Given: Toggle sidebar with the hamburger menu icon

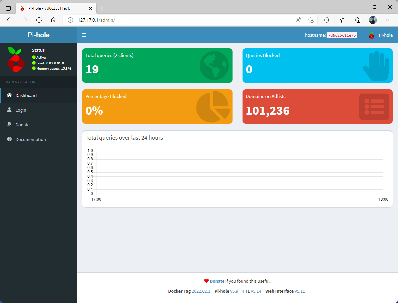Looking at the screenshot, I should click(x=84, y=35).
